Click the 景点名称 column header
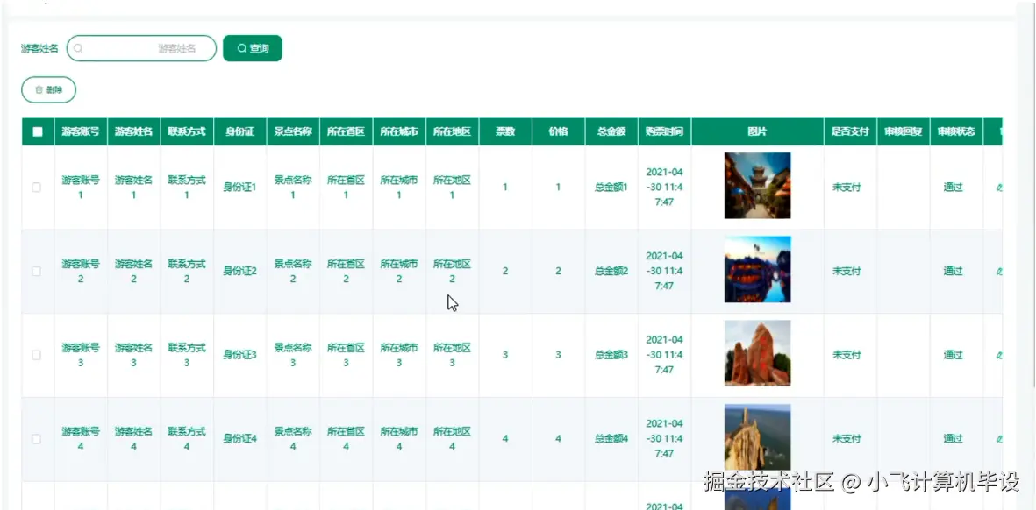Viewport: 1036px width, 510px height. click(293, 131)
